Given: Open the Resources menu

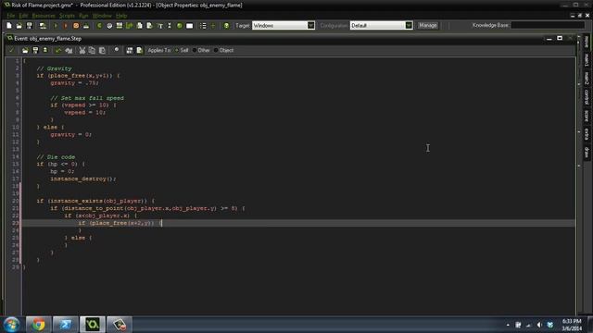Looking at the screenshot, I should pos(44,16).
